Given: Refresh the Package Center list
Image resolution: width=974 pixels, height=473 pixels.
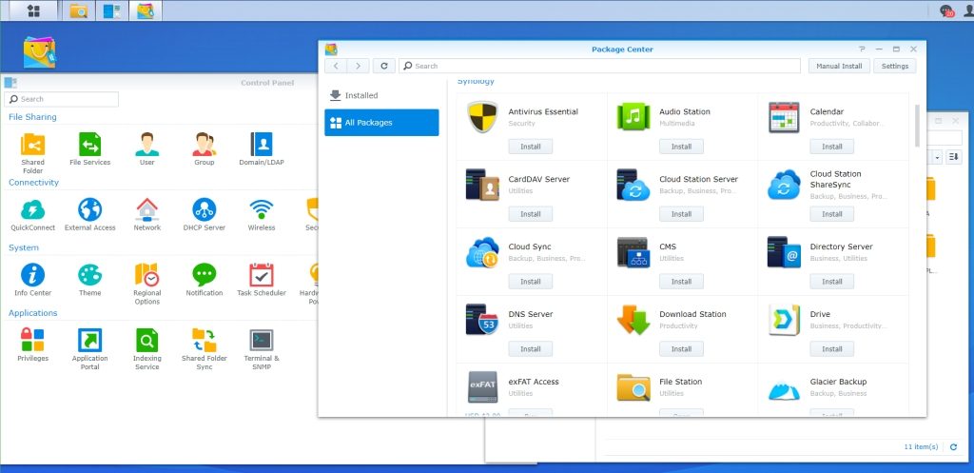Looking at the screenshot, I should 383,67.
